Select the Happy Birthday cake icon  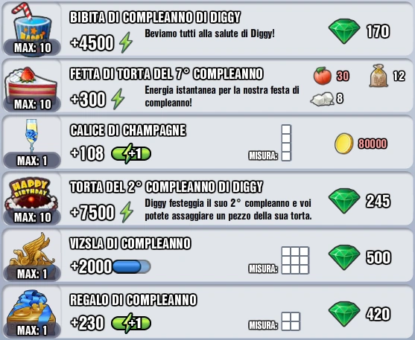coord(31,194)
